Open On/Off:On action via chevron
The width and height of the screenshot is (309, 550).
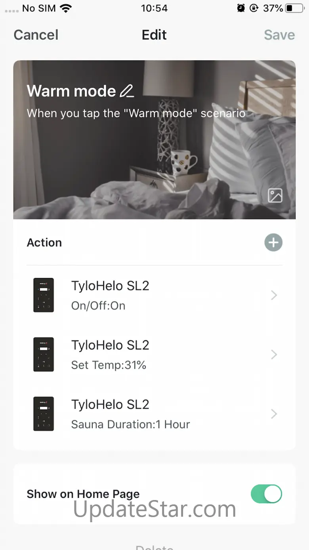tap(274, 295)
